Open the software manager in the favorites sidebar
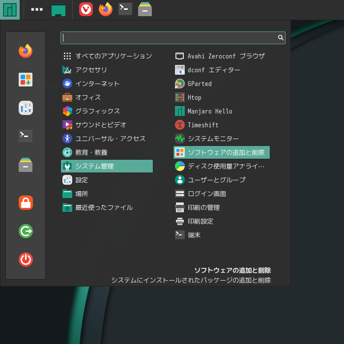This screenshot has width=344, height=344. click(x=26, y=80)
